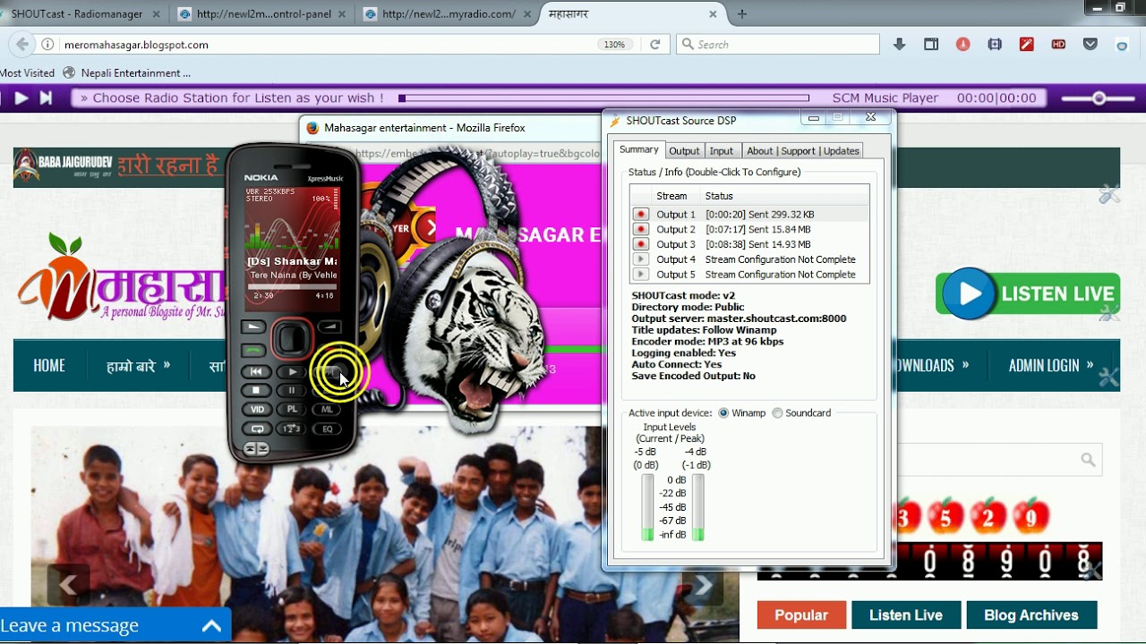Expand the हाम्रो बारे navigation menu
This screenshot has height=644, width=1146.
coord(139,365)
